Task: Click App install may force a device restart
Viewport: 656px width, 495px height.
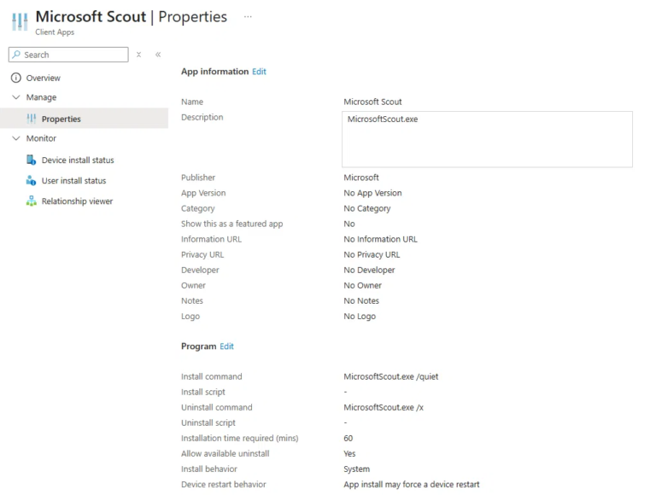Action: [x=411, y=484]
